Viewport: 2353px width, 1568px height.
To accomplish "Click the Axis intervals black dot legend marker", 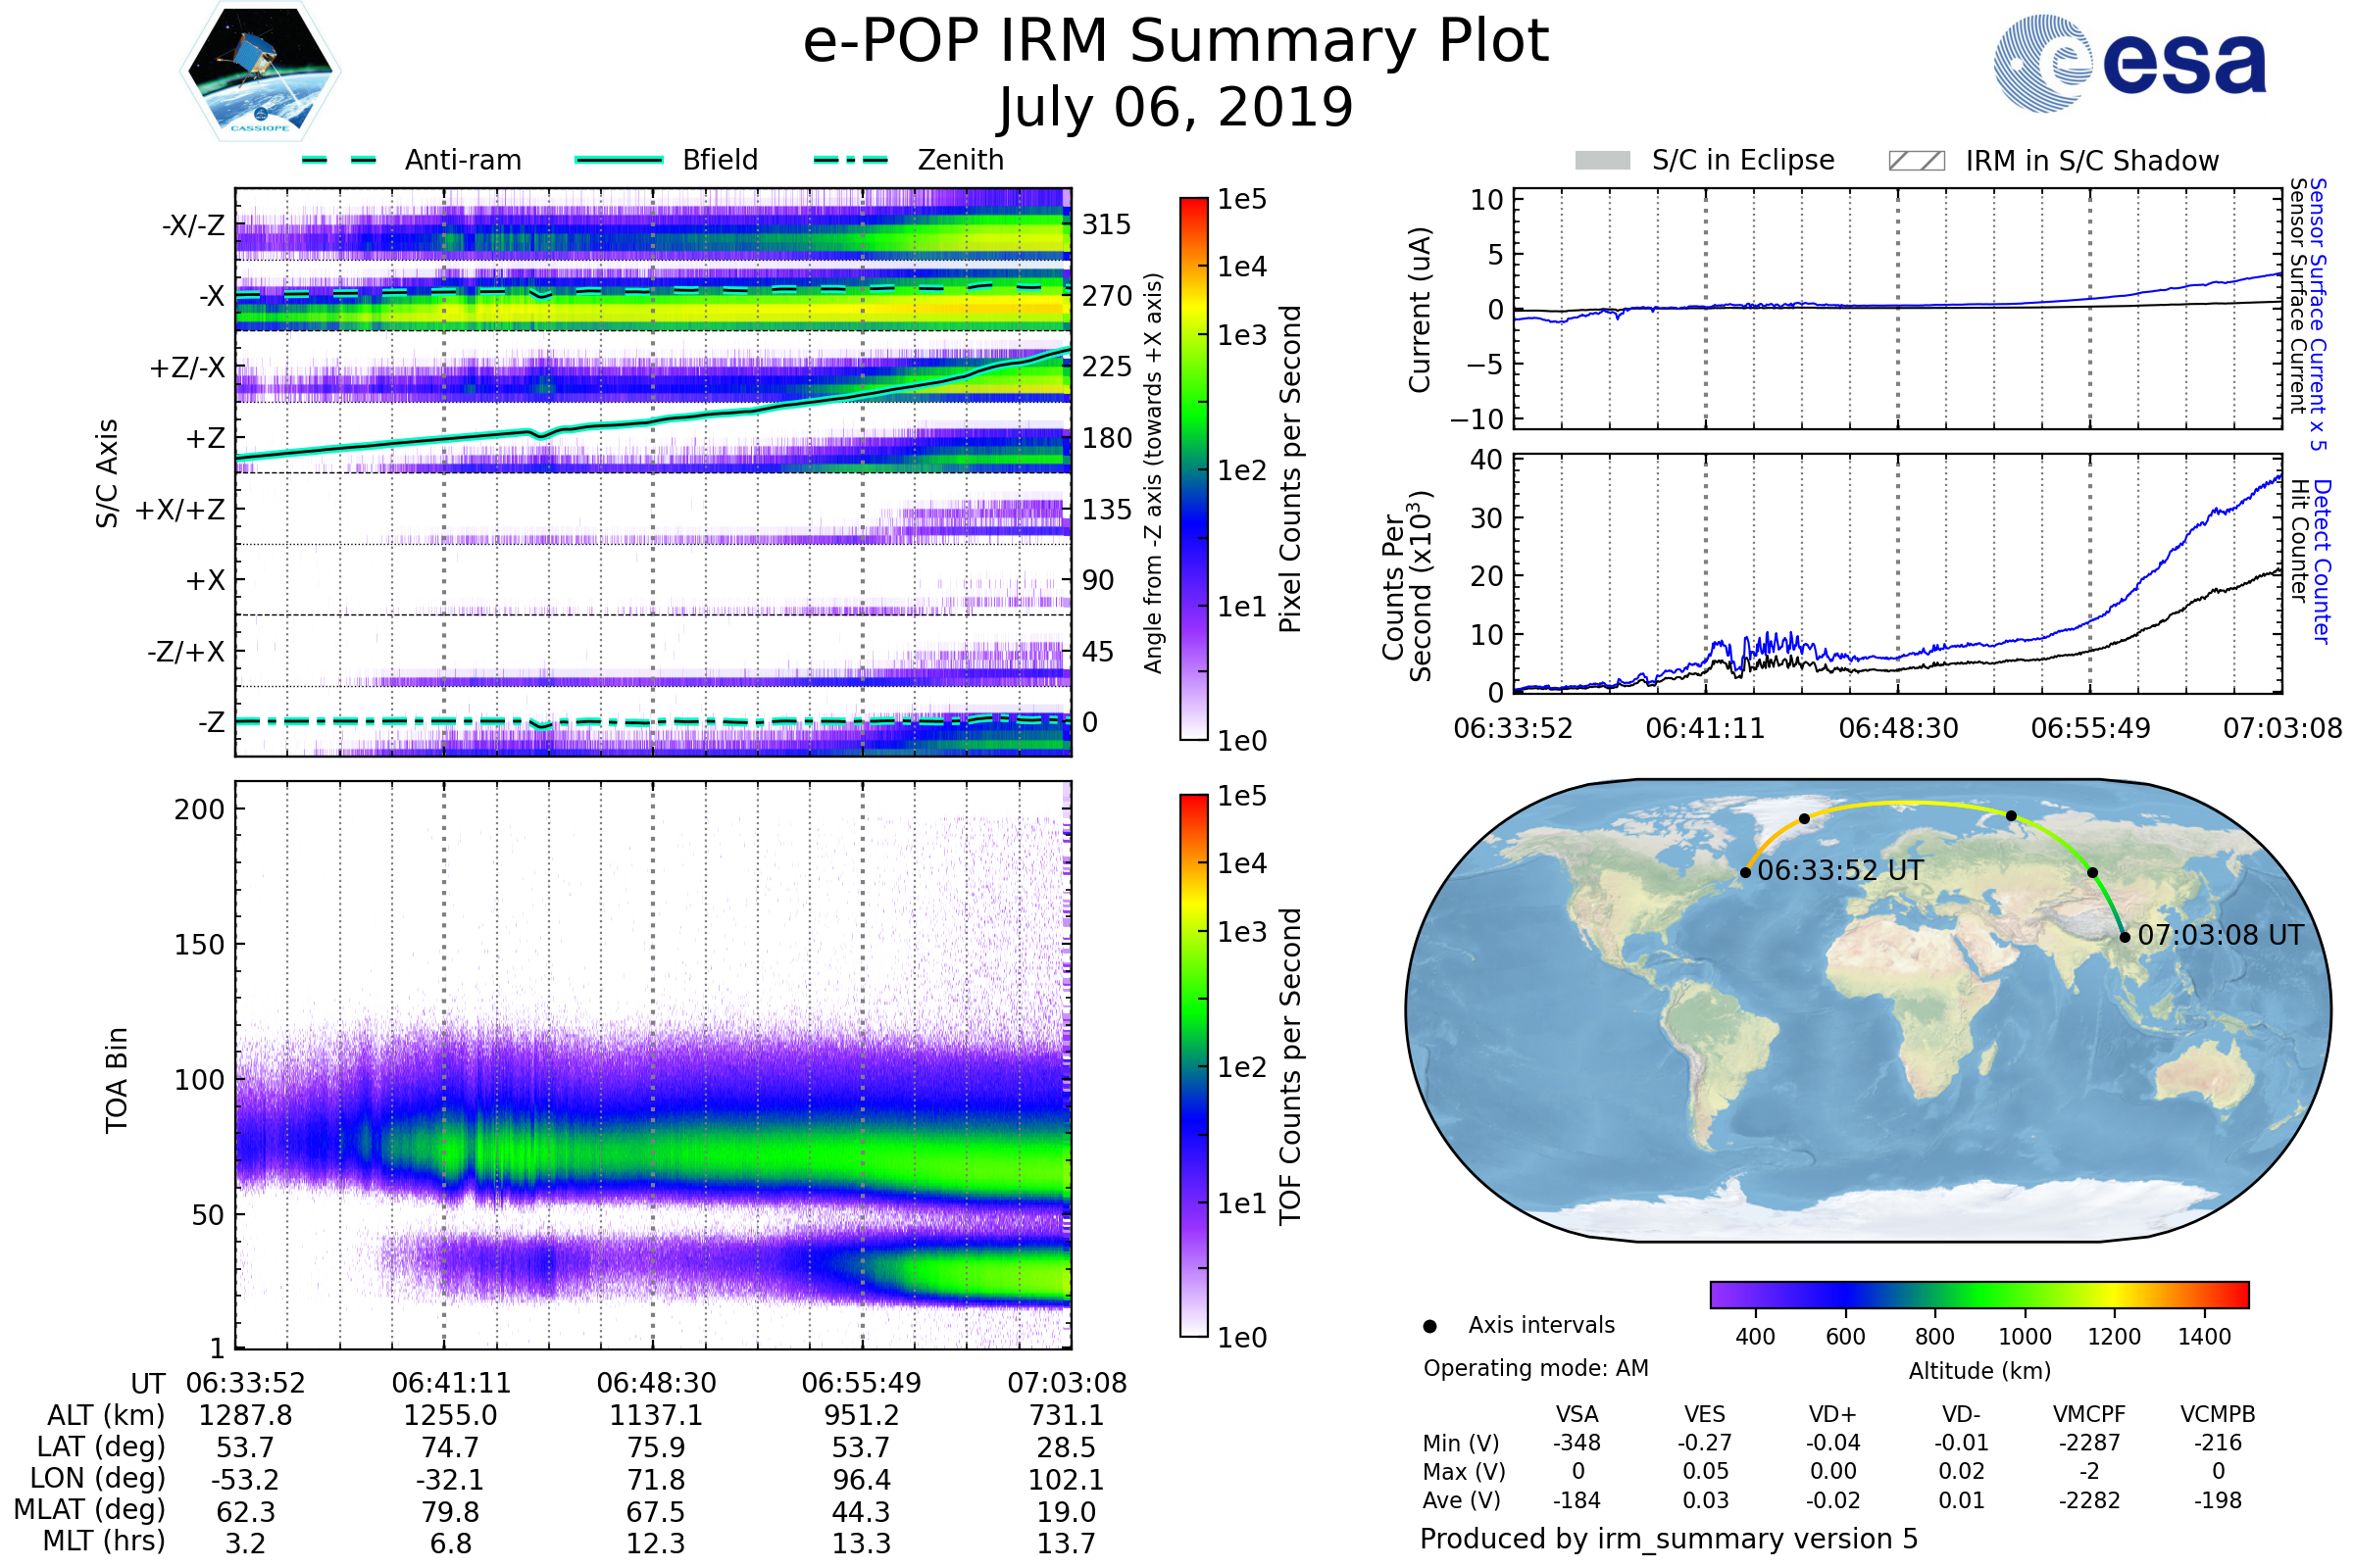I will tap(1429, 1326).
